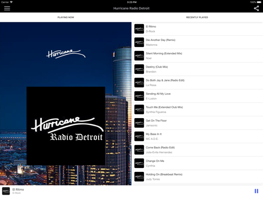Open Die Another Day album thumbnail
Viewport: 263px width, 197px height.
[139, 42]
